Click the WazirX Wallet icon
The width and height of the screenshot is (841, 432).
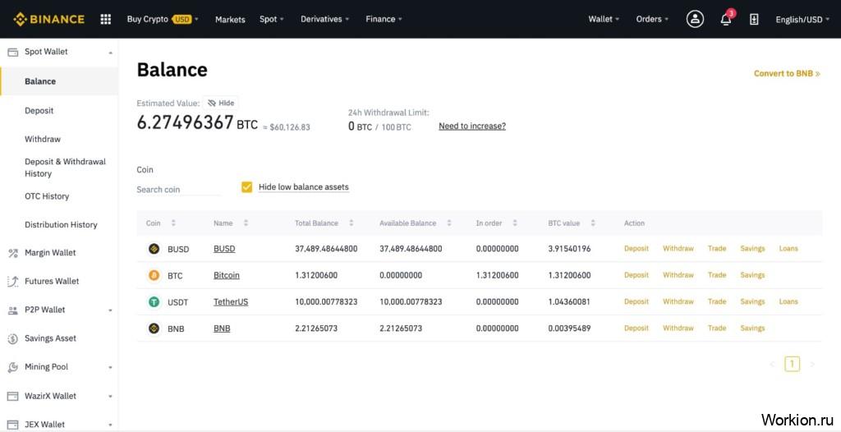point(12,396)
